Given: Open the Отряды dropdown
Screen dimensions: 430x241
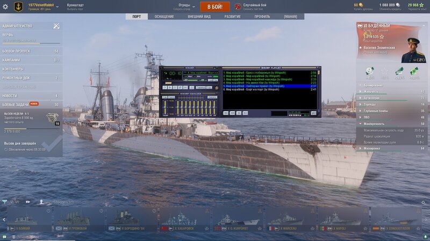Looking at the screenshot, I should point(193,6).
